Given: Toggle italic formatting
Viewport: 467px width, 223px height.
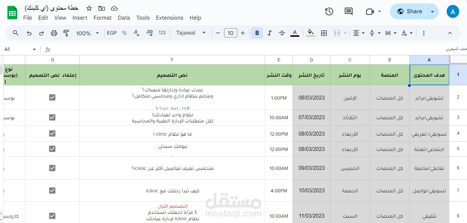Looking at the screenshot, I should pyautogui.click(x=269, y=33).
